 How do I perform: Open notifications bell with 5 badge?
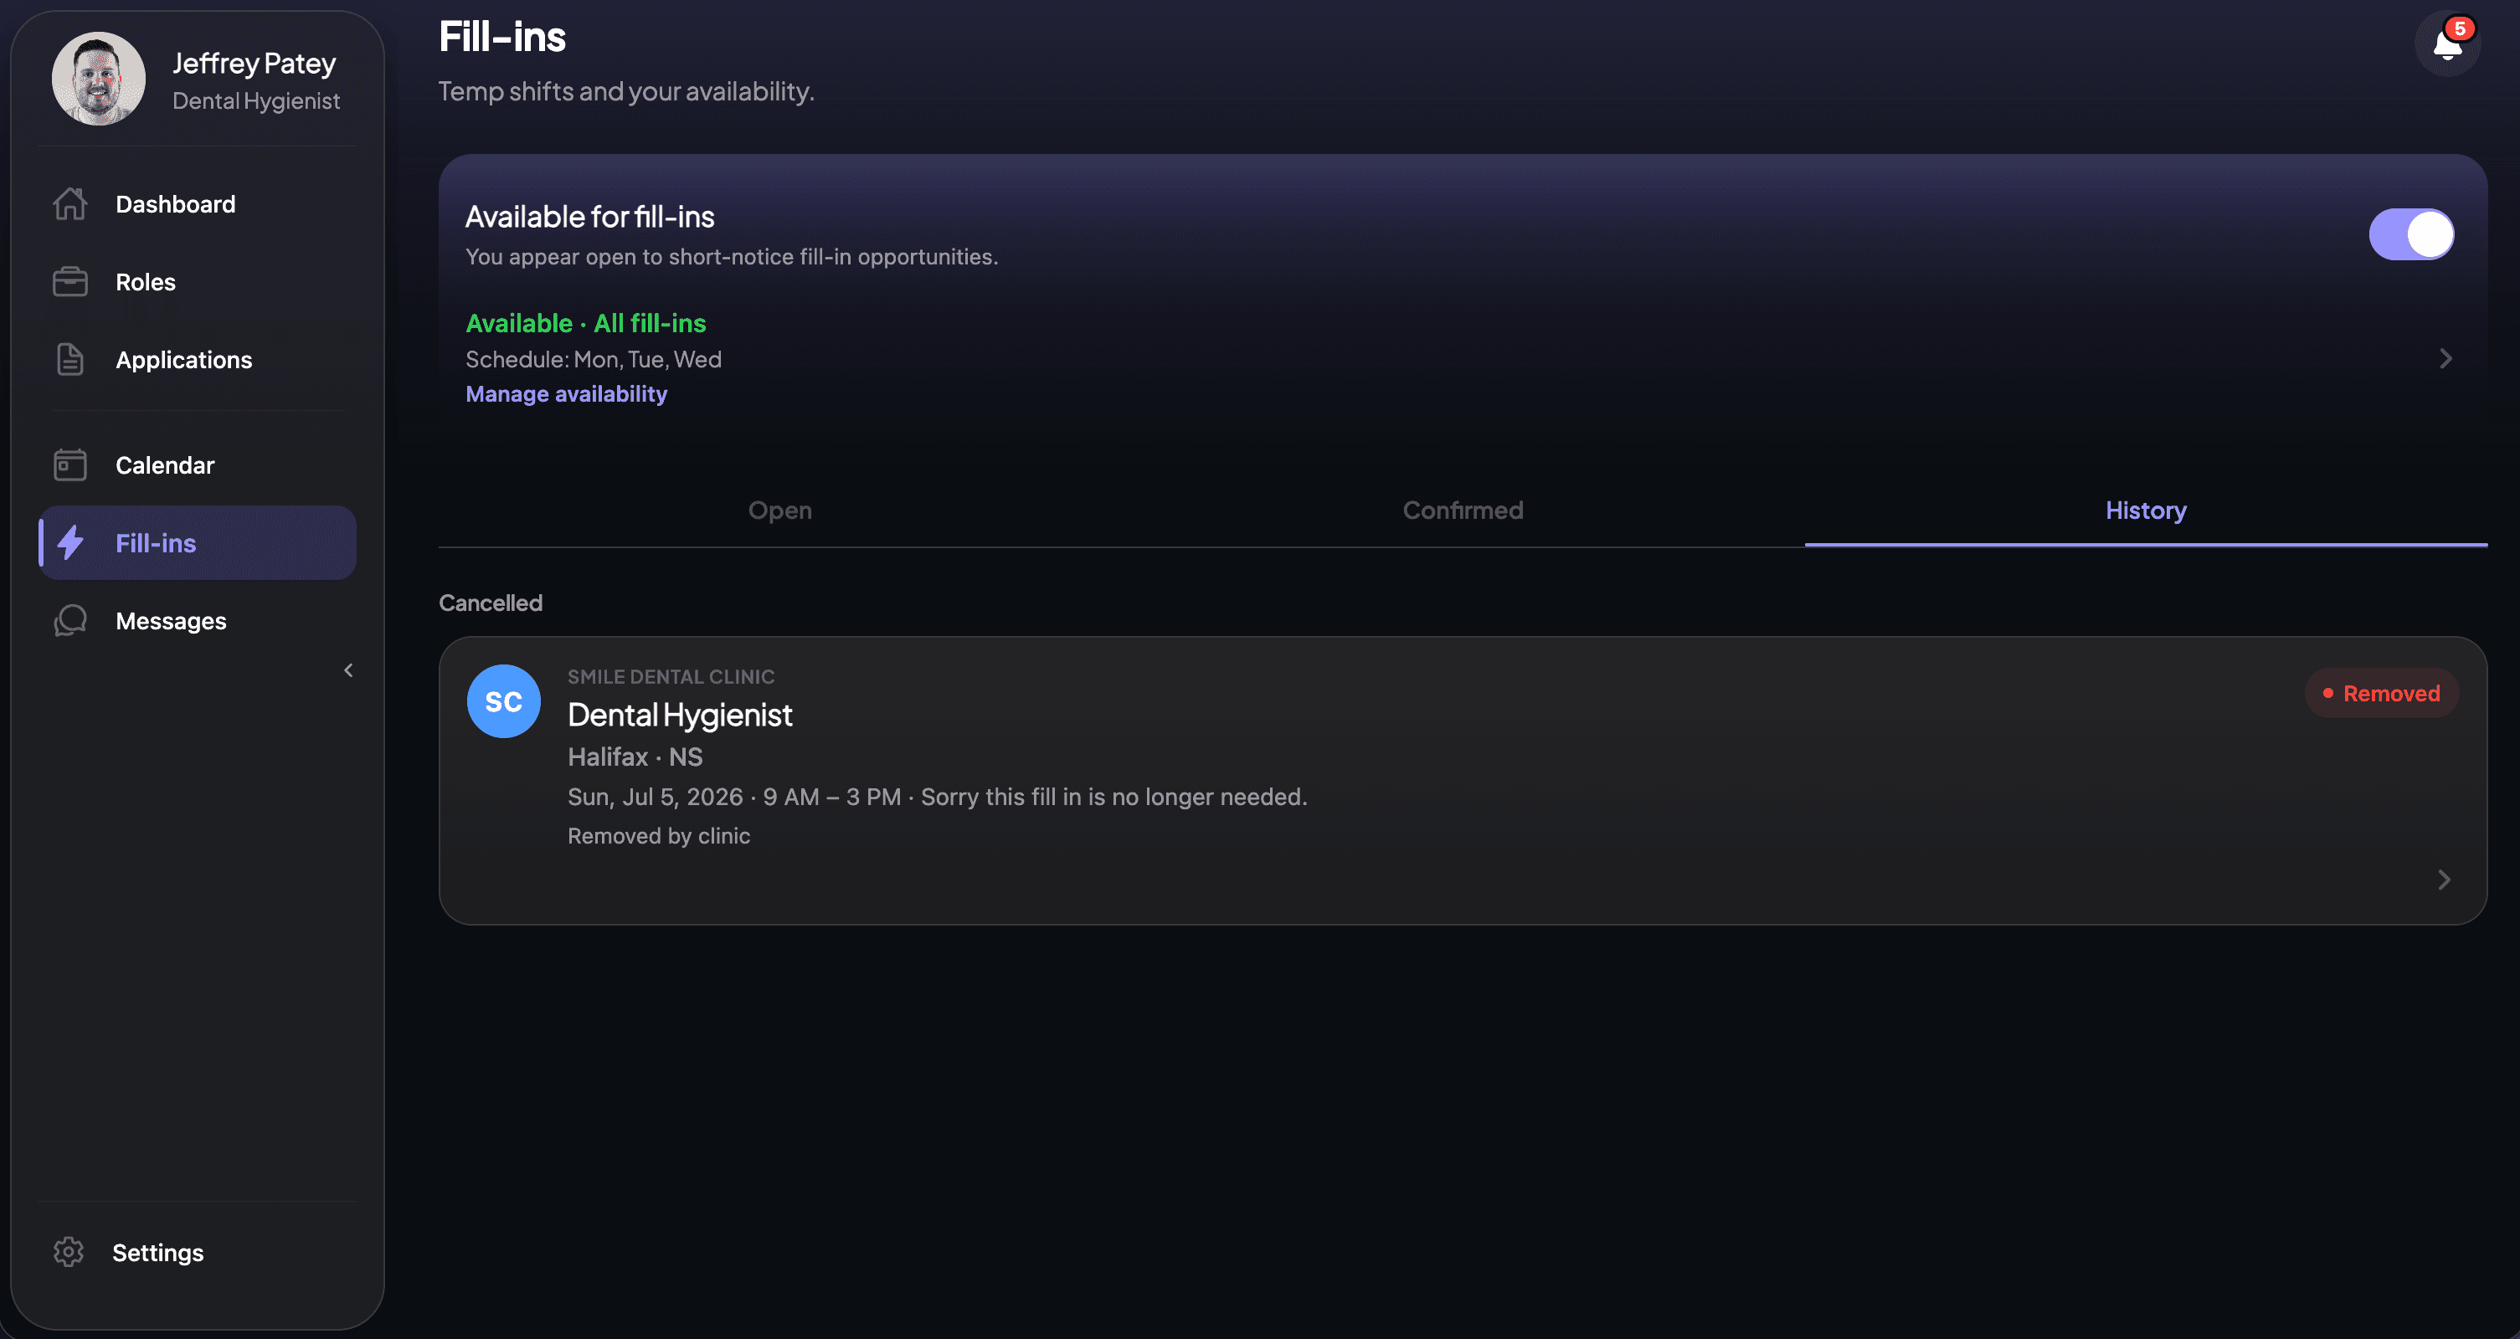(2448, 44)
